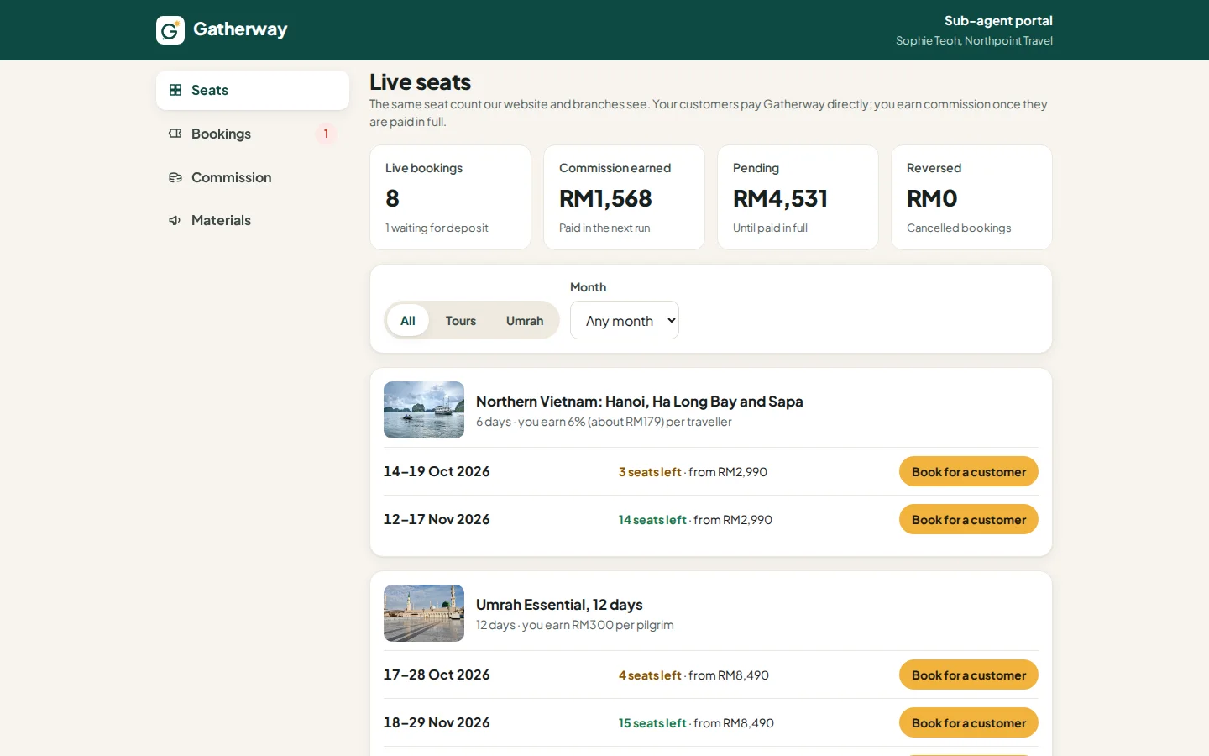Screen dimensions: 1209x756
Task: Click the red Bookings notification badge
Action: [x=326, y=134]
